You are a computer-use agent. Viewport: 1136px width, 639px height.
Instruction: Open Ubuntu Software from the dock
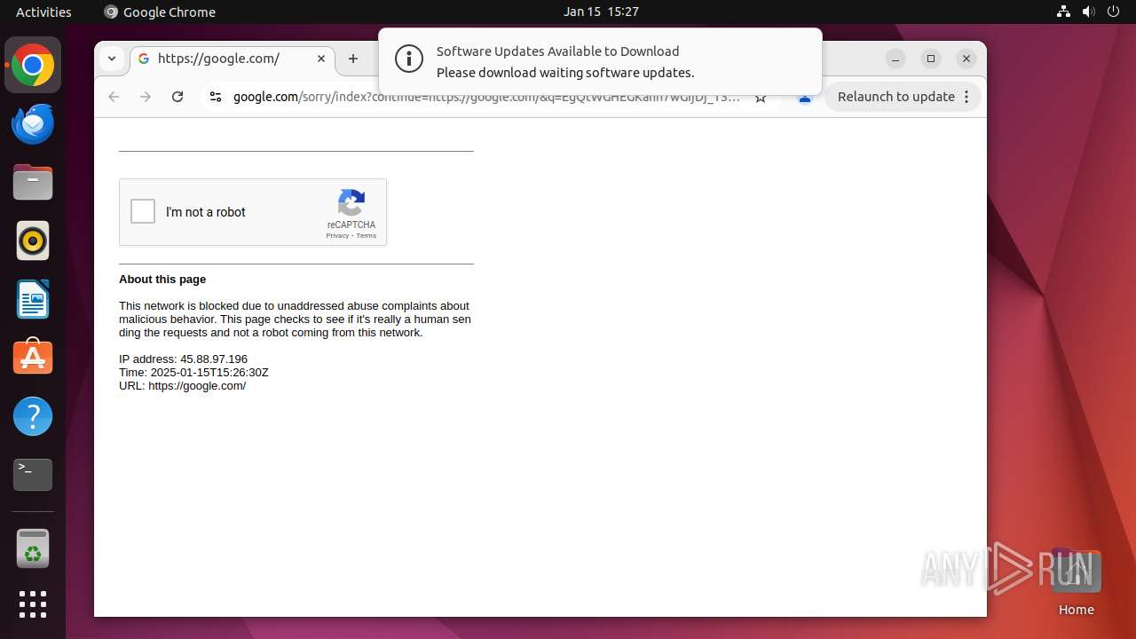pos(33,358)
